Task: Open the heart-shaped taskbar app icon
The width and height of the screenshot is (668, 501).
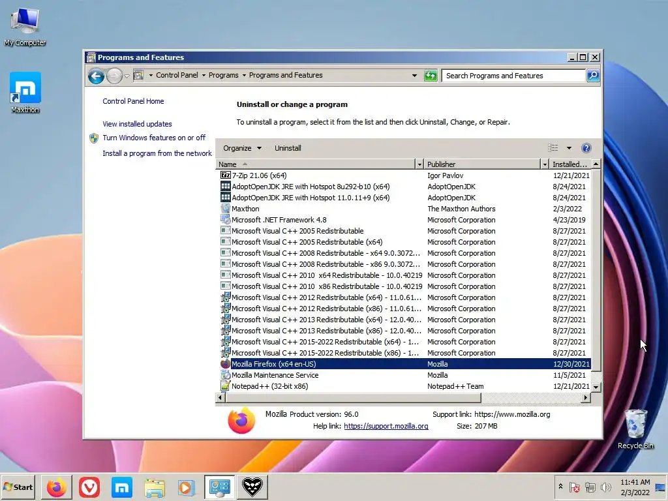Action: [252, 487]
